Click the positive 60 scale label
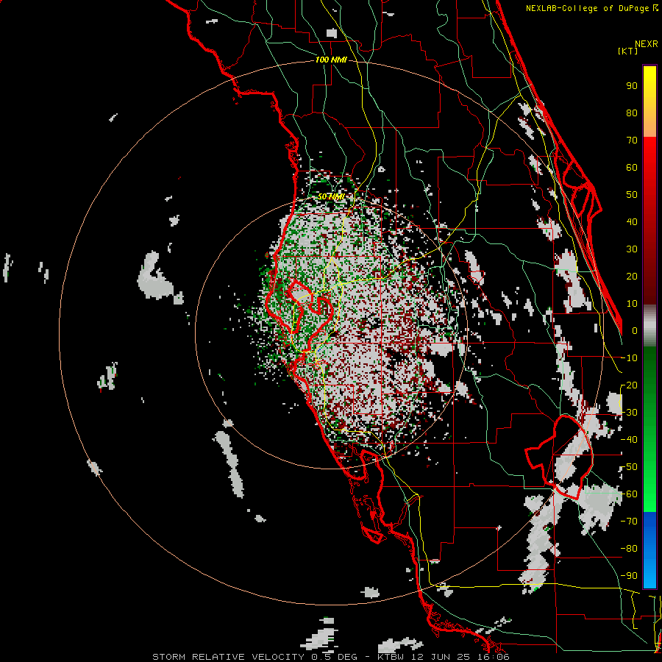 coord(632,167)
